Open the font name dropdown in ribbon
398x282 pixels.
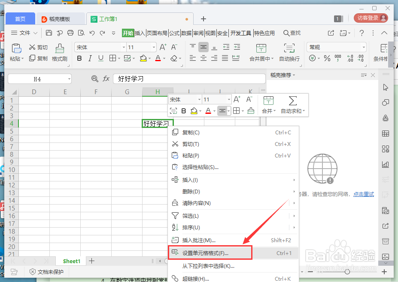[124, 47]
